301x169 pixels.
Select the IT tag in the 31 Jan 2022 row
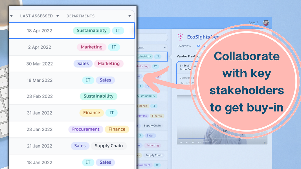pyautogui.click(x=111, y=113)
